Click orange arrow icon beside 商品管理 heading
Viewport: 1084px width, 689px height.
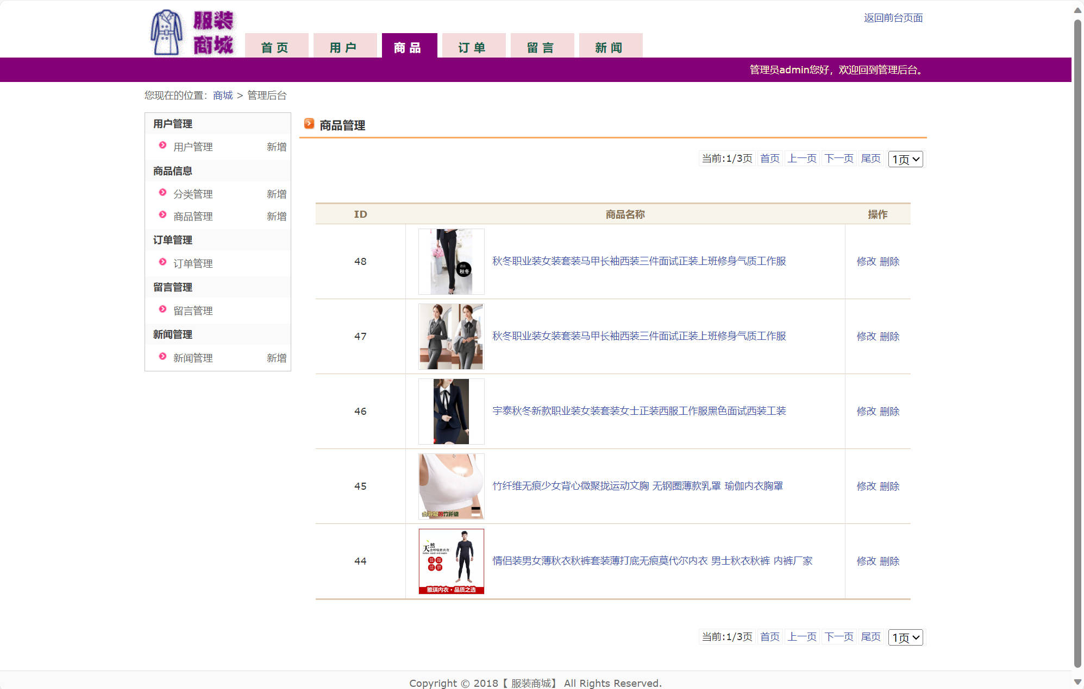pyautogui.click(x=309, y=124)
